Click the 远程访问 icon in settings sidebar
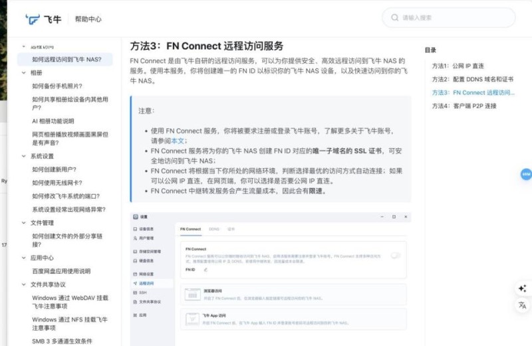Screen dimensions: 532x346 coord(134,283)
